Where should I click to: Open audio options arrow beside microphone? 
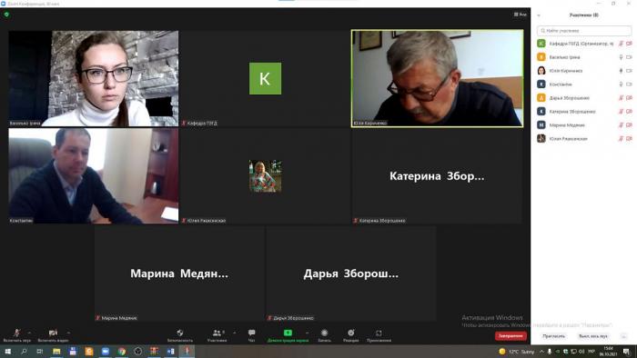tap(29, 333)
